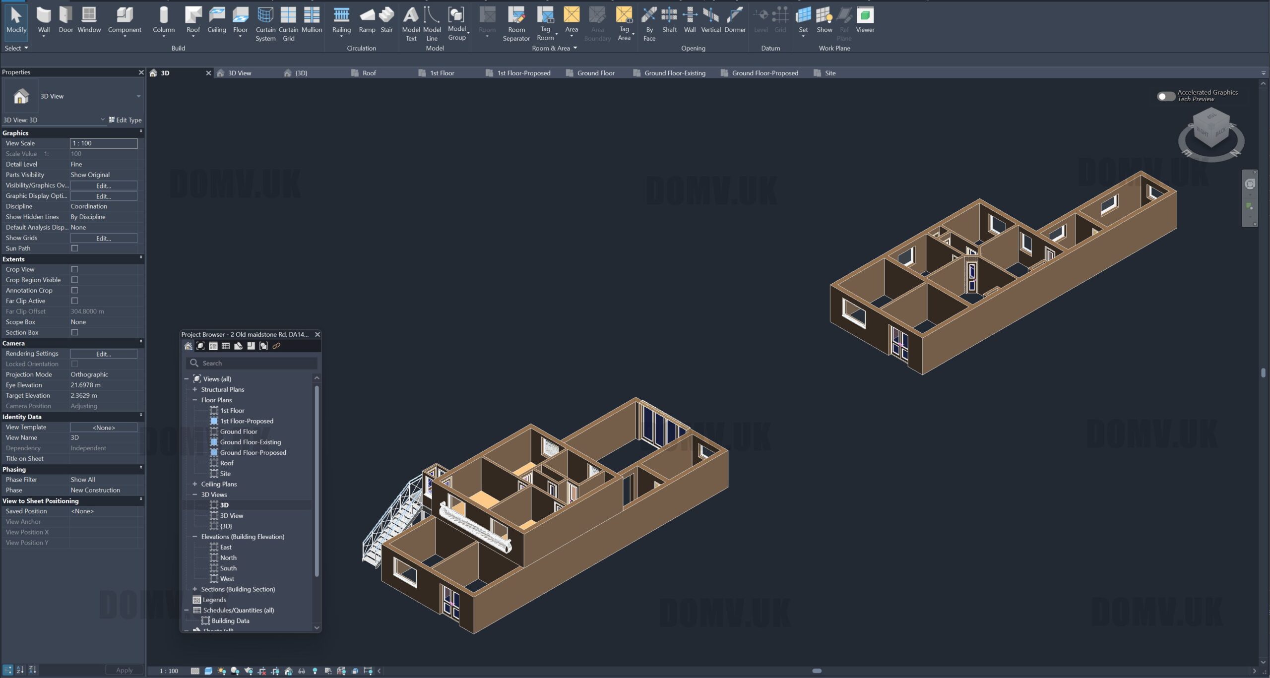This screenshot has height=678, width=1270.
Task: Enable the Sun Path checkbox
Action: pyautogui.click(x=74, y=248)
